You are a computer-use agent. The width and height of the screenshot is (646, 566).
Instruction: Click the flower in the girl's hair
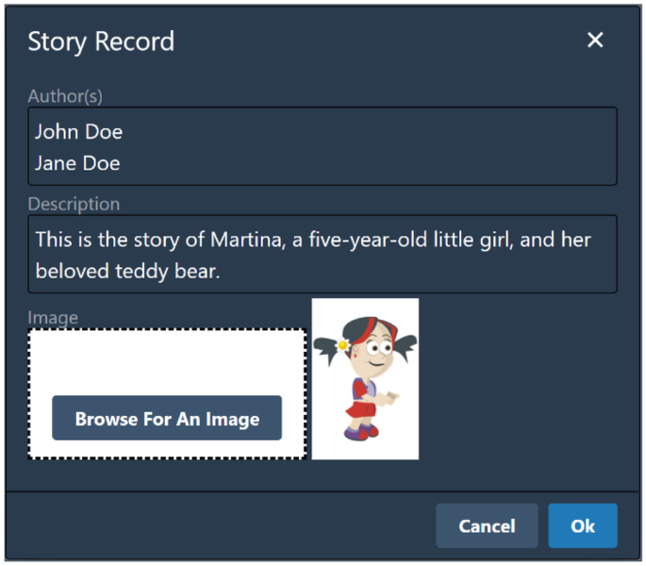pyautogui.click(x=342, y=345)
